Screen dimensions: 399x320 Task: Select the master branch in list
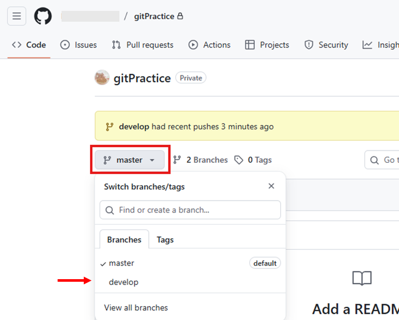point(121,263)
